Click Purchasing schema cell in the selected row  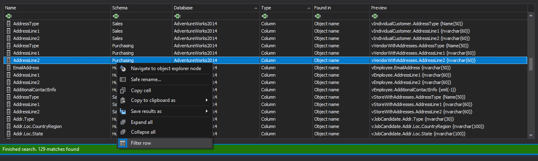[141, 60]
